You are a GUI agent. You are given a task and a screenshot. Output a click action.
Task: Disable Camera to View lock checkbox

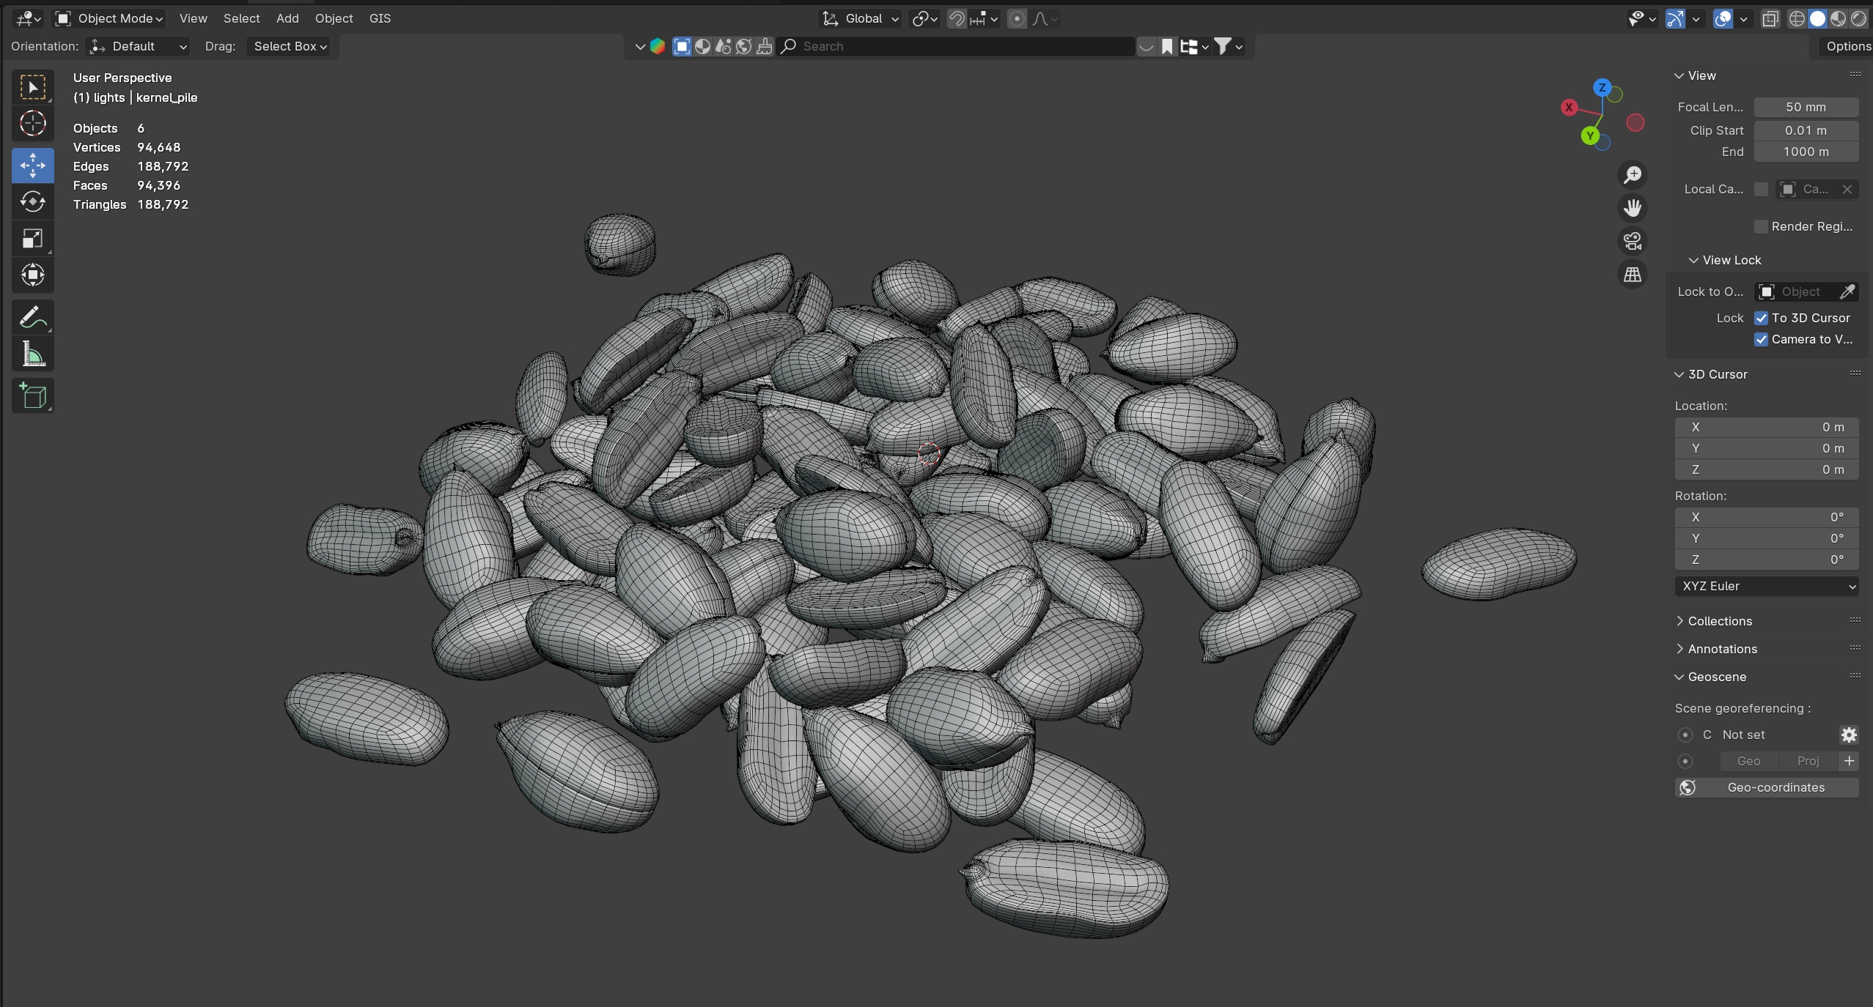(x=1761, y=339)
